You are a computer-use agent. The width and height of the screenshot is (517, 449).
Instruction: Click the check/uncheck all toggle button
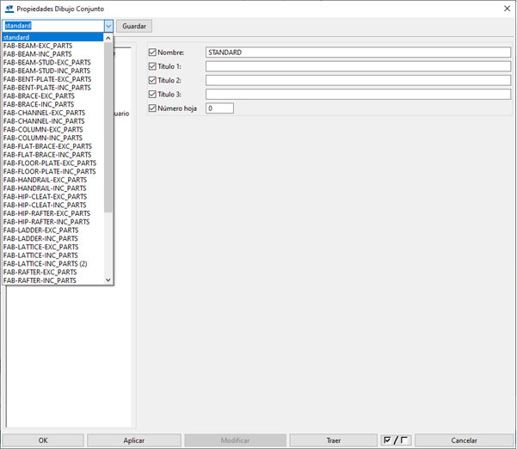pos(397,440)
